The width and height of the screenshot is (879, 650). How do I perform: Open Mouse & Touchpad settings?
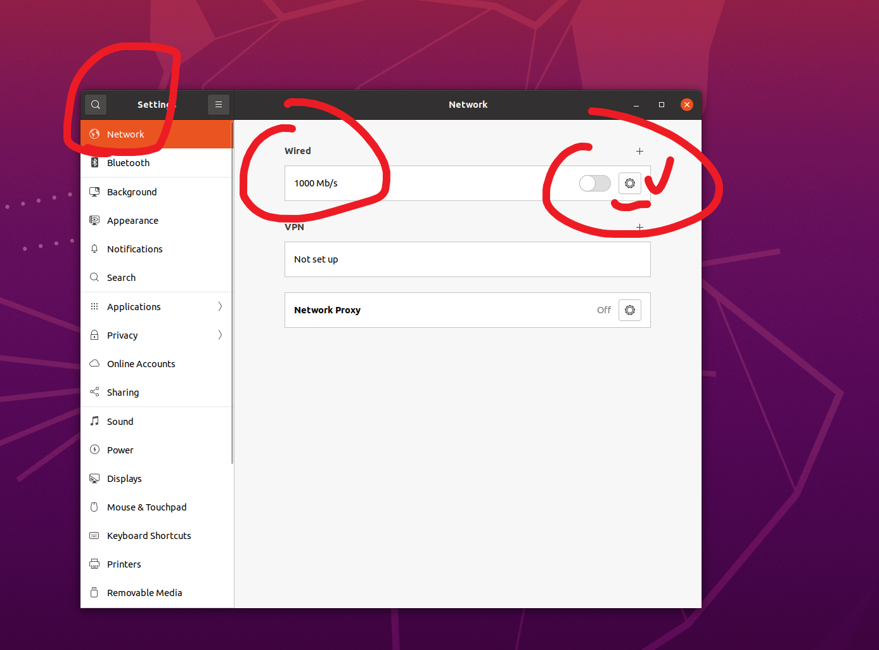click(x=157, y=507)
